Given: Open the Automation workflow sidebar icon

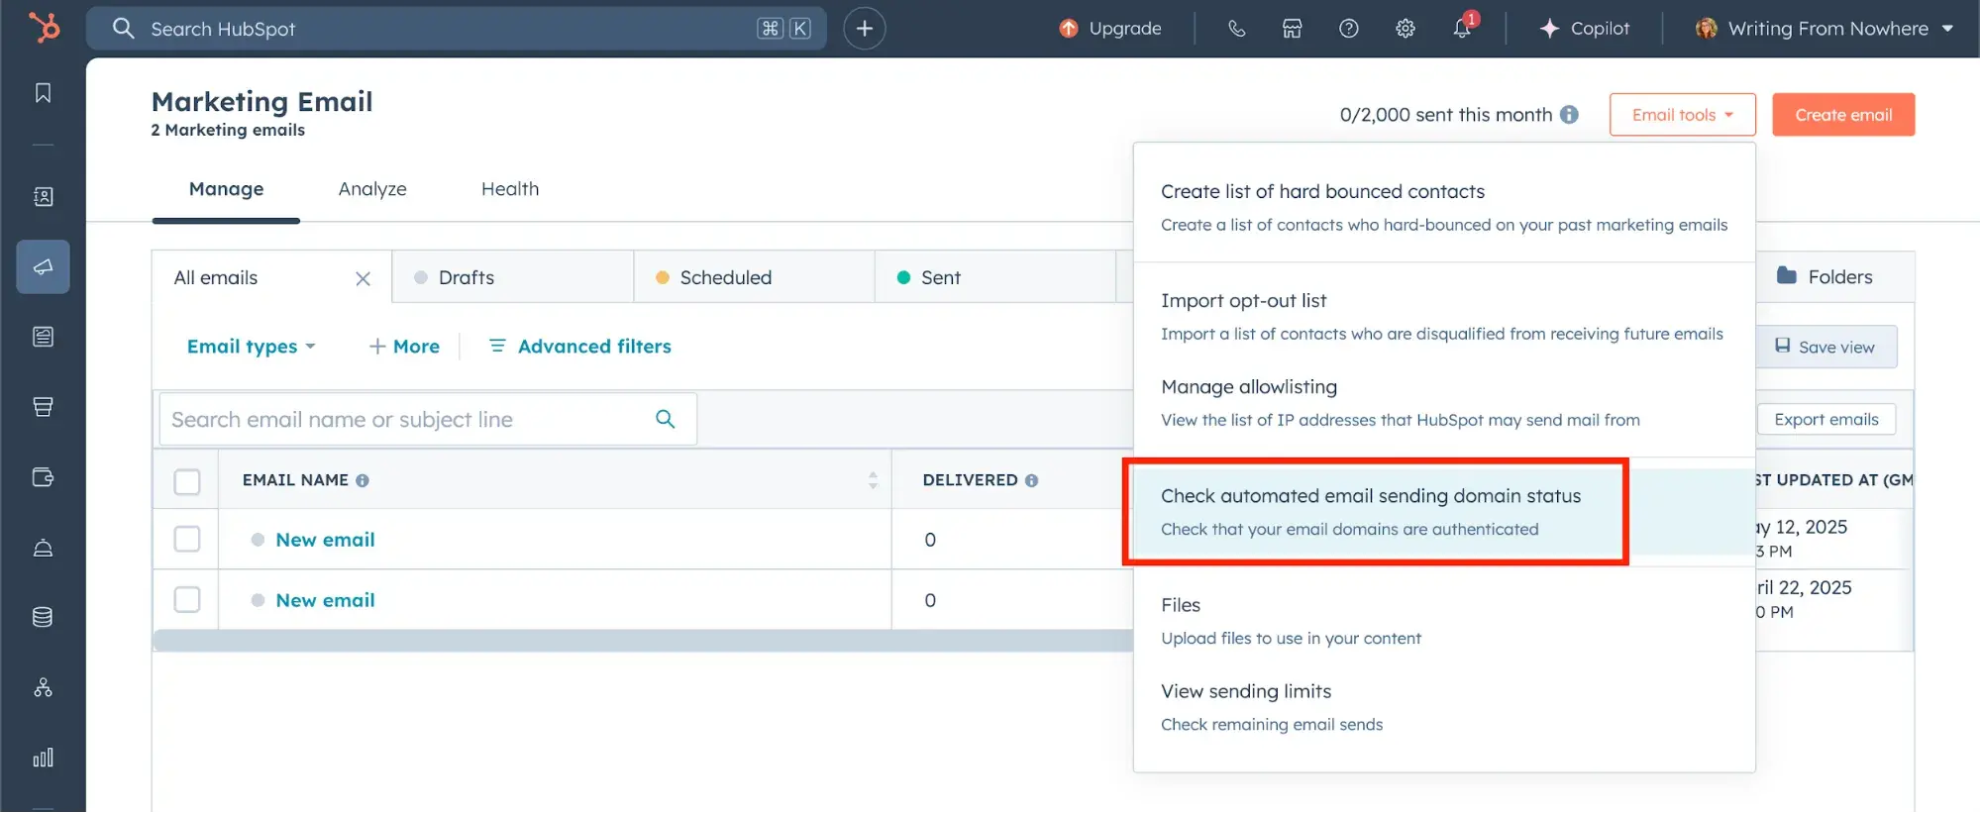Looking at the screenshot, I should pos(43,687).
